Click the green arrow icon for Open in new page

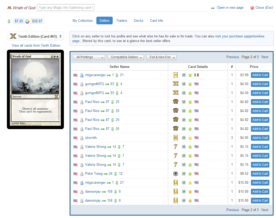click(x=213, y=8)
